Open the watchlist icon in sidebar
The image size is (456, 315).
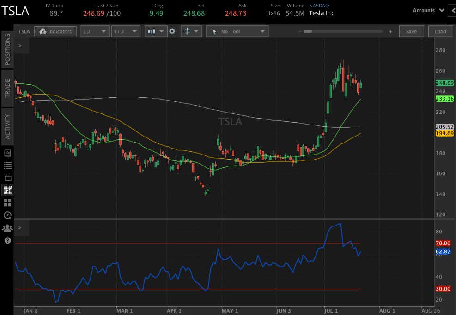[7, 166]
